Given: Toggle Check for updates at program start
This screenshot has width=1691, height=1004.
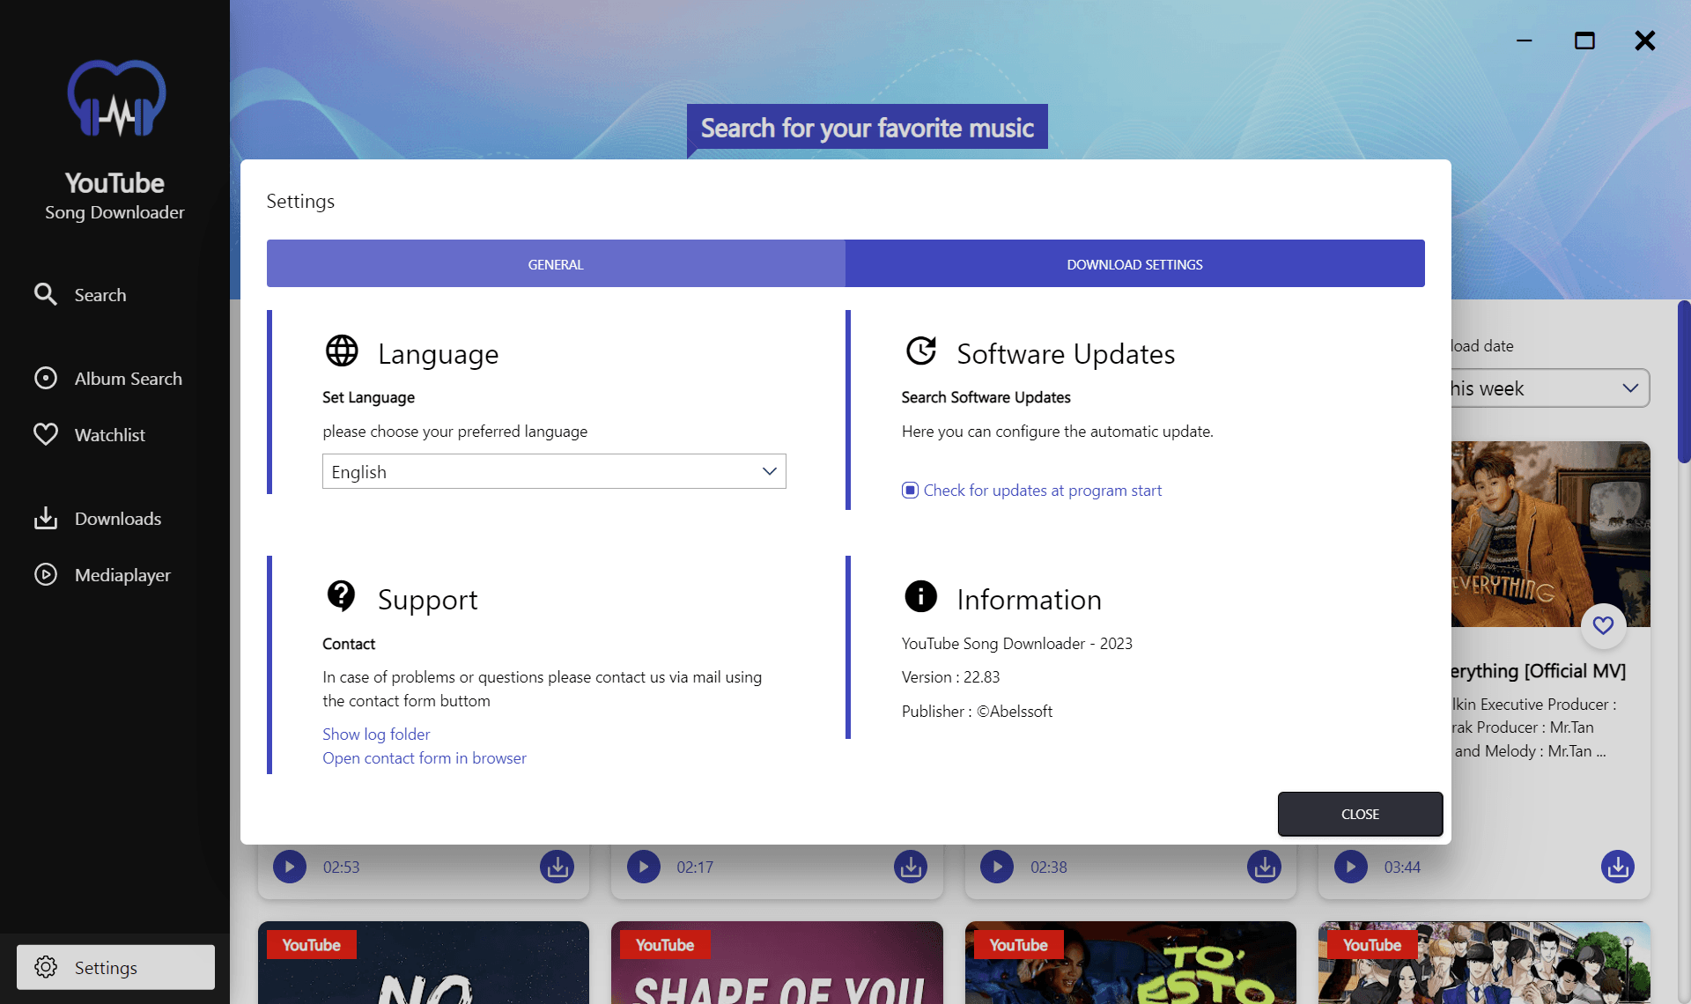Looking at the screenshot, I should (x=910, y=490).
